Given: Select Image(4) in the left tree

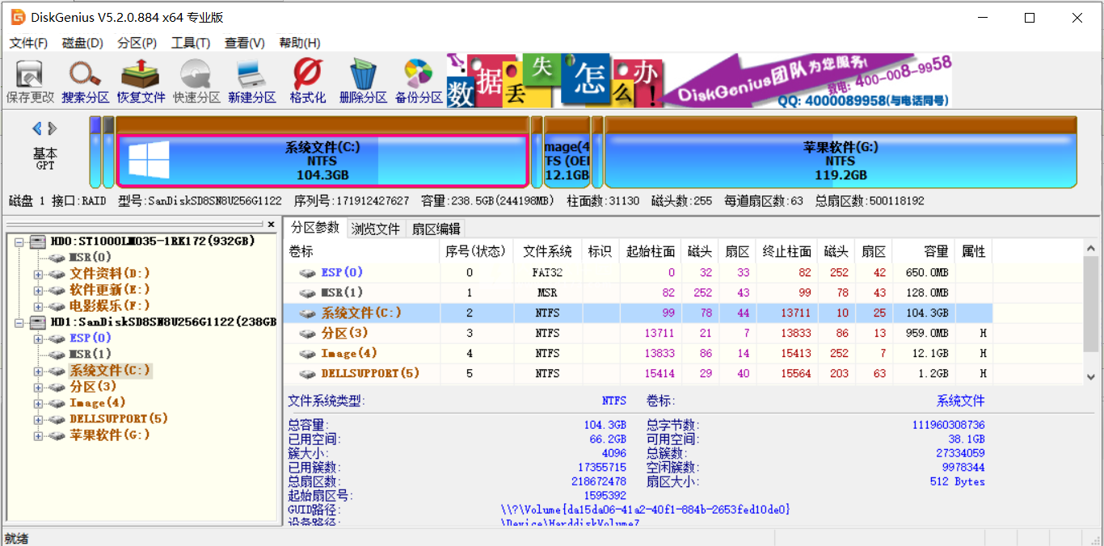Looking at the screenshot, I should [x=97, y=403].
